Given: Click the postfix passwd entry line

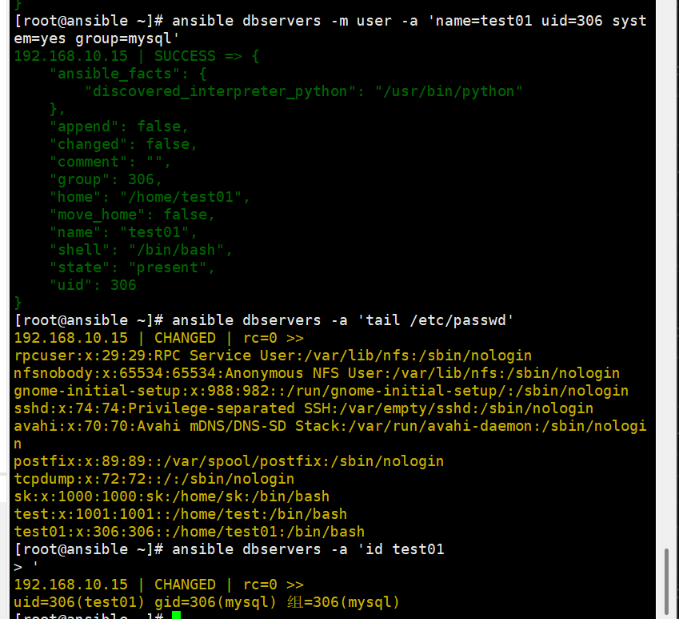Looking at the screenshot, I should point(229,461).
